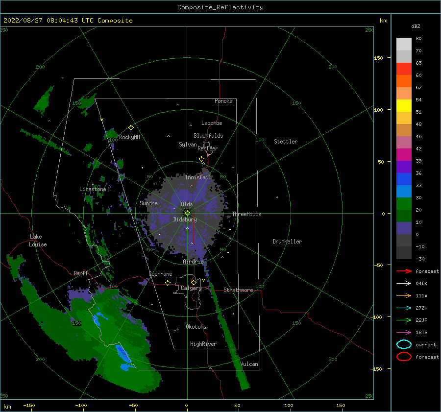This screenshot has width=441, height=412.
Task: Pick the slate purple 10 dBZ swatch
Action: click(404, 228)
